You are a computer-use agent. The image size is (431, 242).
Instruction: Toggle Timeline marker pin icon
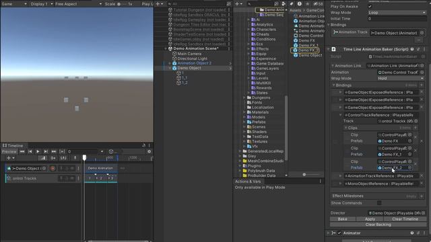click(x=75, y=158)
